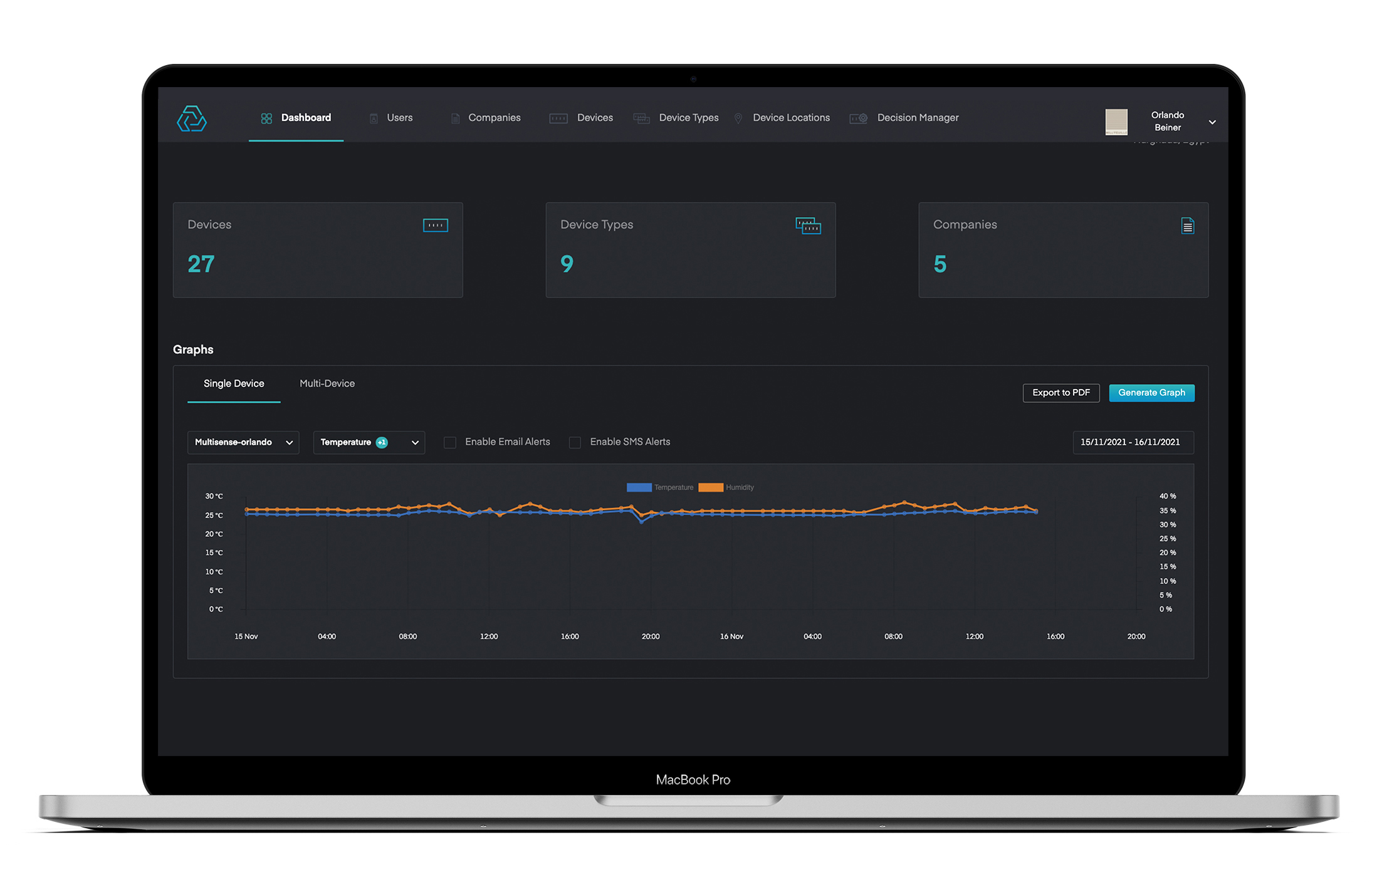Click the Export to PDF button
1382x877 pixels.
(x=1060, y=393)
